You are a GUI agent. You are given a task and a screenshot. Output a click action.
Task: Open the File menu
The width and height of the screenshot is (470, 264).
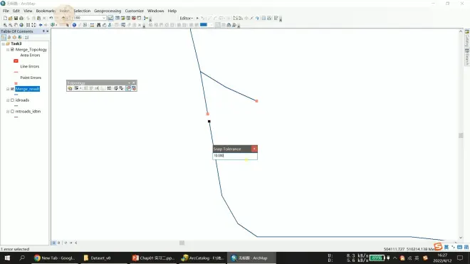click(x=6, y=11)
